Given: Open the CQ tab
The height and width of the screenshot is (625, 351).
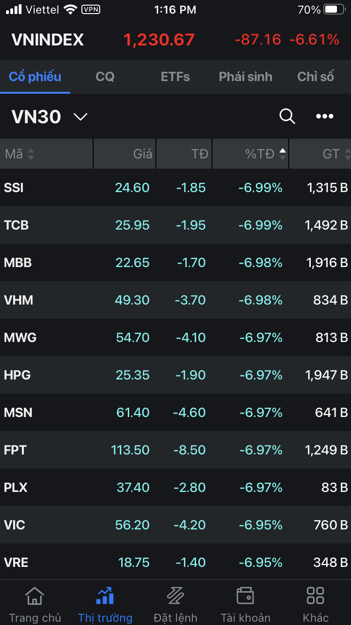Looking at the screenshot, I should click(105, 76).
